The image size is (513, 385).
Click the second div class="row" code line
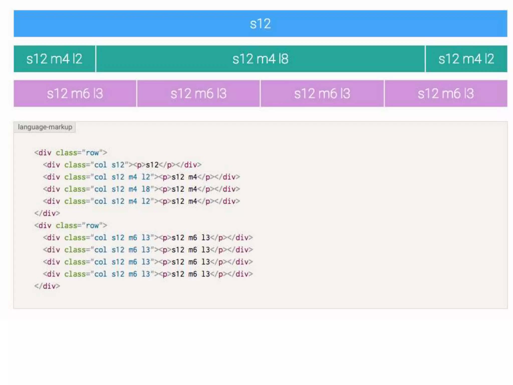pos(71,226)
